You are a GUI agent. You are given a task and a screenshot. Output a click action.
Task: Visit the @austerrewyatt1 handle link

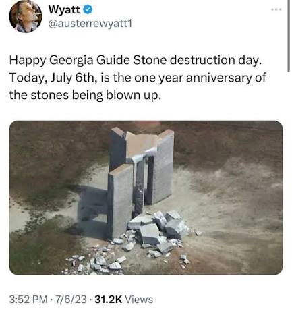[x=90, y=24]
